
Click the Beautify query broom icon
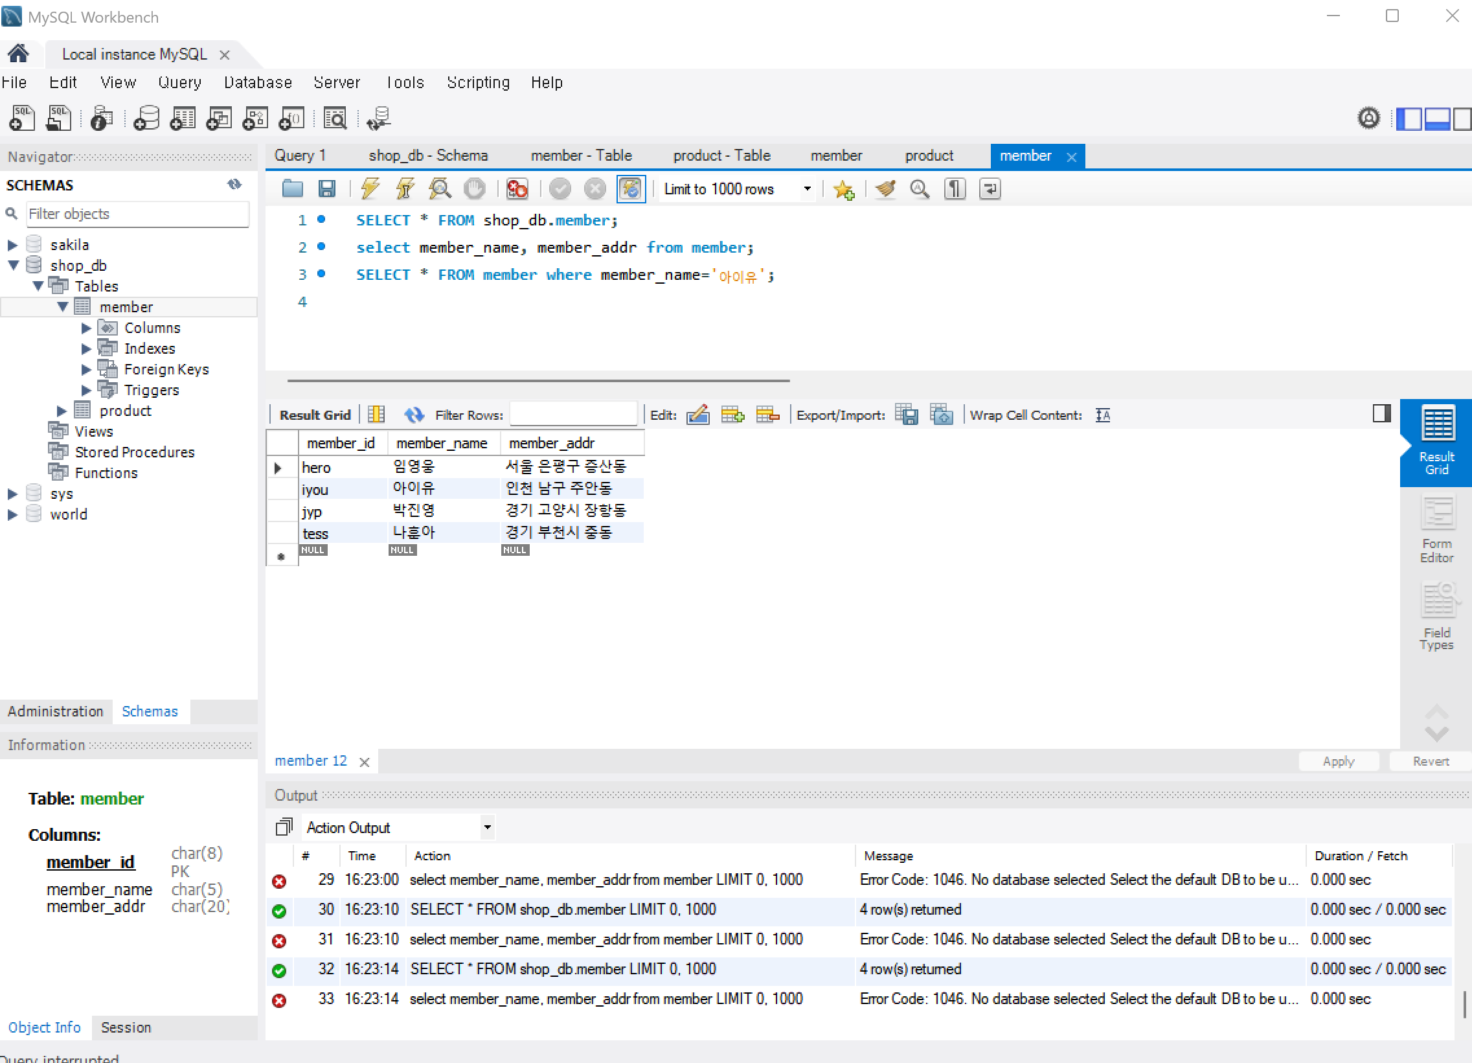click(x=885, y=189)
